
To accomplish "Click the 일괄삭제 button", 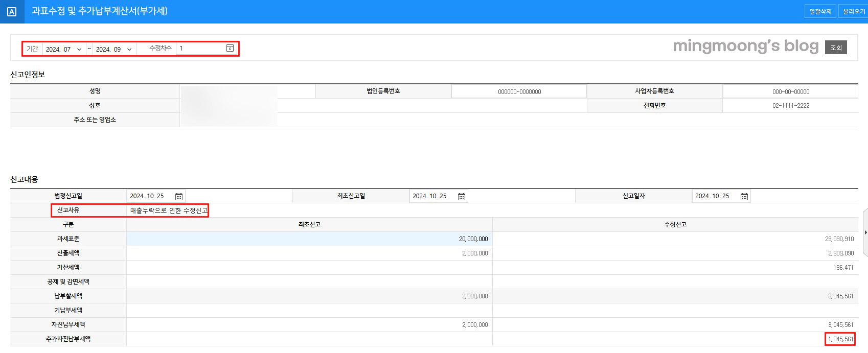I will tap(820, 11).
